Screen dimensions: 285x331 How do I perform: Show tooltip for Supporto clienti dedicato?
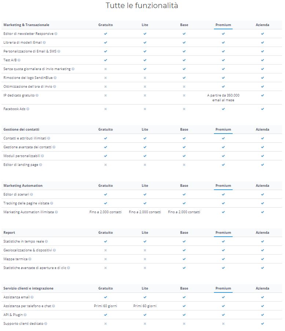[46, 324]
